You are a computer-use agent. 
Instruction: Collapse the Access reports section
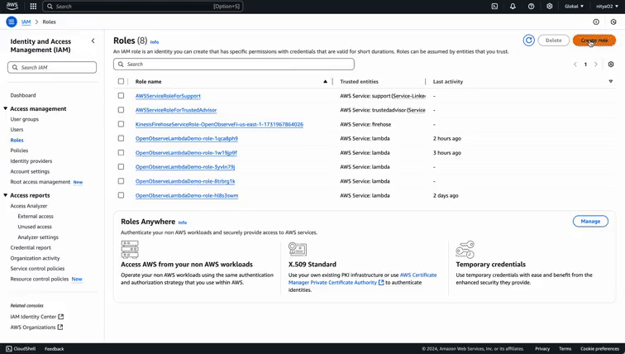point(6,195)
